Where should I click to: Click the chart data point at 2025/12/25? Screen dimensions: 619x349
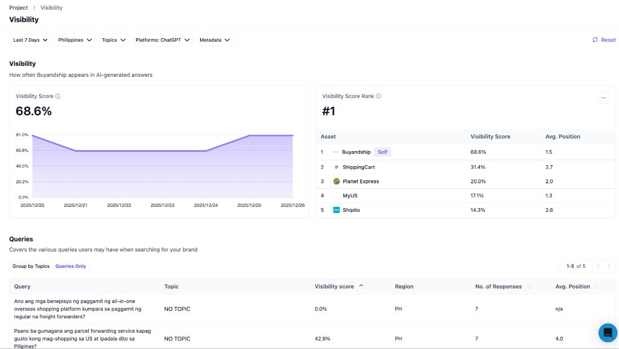coord(249,135)
